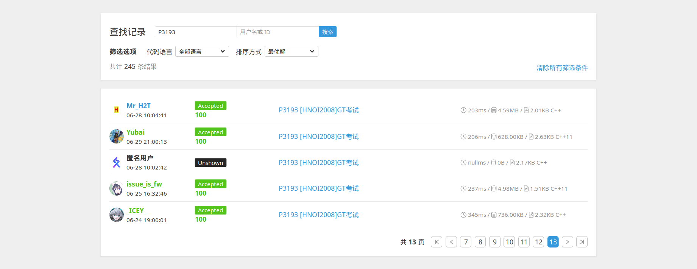Open Mr_H2T's Accepted status badge
Screen dimensions: 697x269
coord(211,106)
